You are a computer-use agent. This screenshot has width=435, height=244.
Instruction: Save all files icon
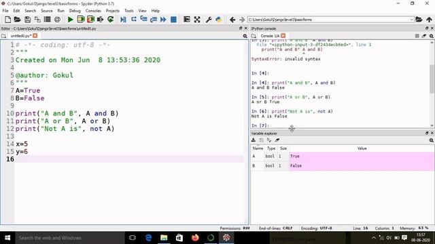[37, 20]
